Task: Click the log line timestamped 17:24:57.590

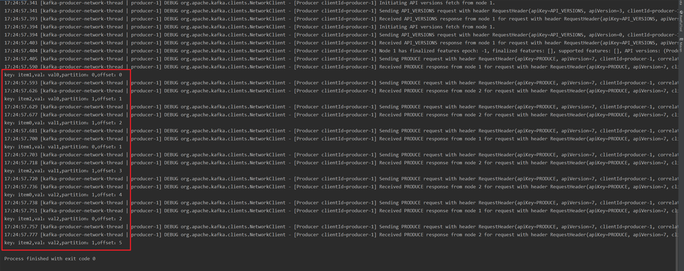Action: tap(341, 67)
